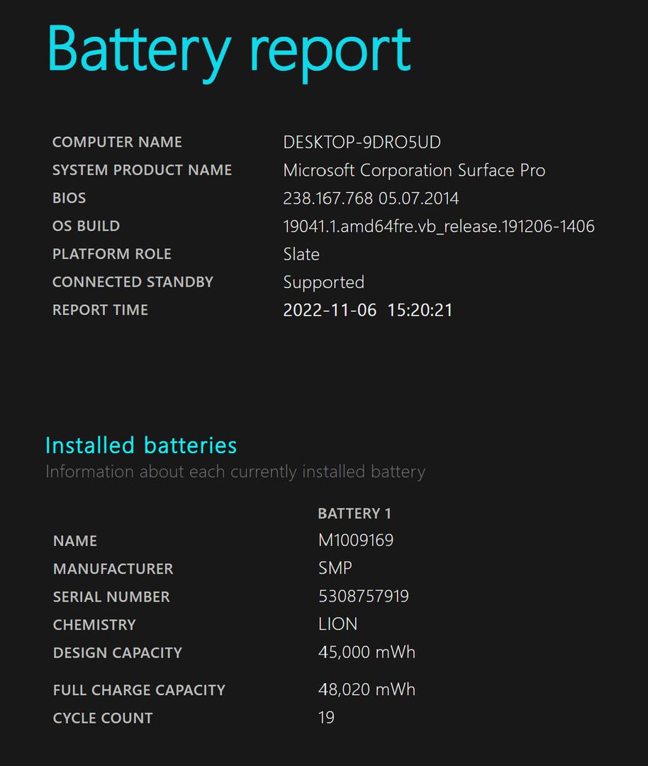Click the Installed batteries heading
648x766 pixels.
[x=141, y=445]
